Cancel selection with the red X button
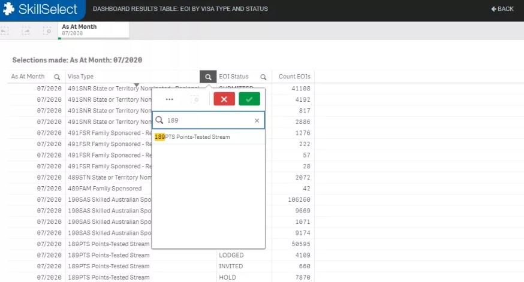Viewport: 524px width, 282px height. pos(224,99)
